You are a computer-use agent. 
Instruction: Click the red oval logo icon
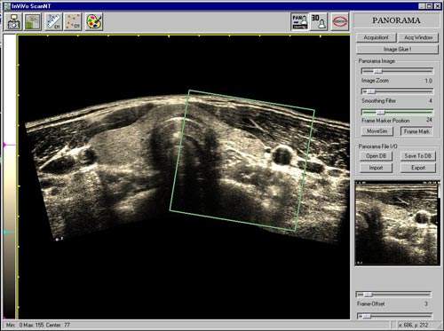coord(340,21)
